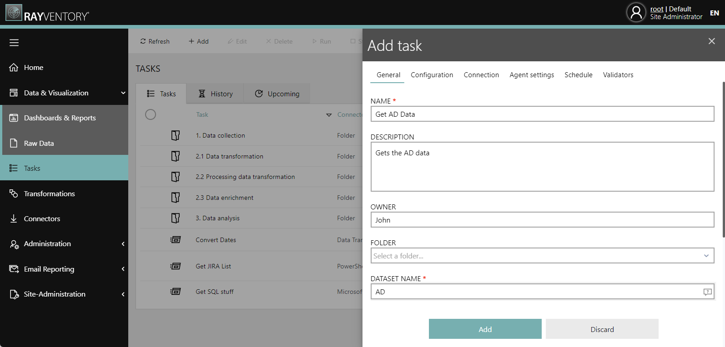The width and height of the screenshot is (725, 347).
Task: Click the Raw Data document icon
Action: [14, 143]
